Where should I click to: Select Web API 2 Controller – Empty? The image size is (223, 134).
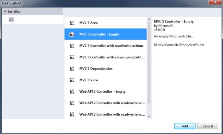(x=106, y=92)
